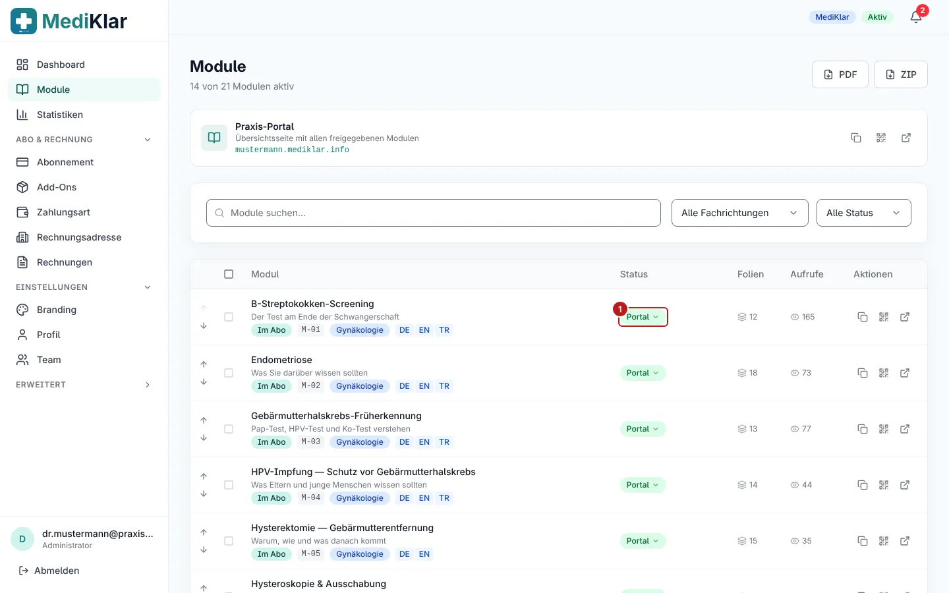Viewport: 949px width, 593px height.
Task: Move HPV-Impfung module down
Action: (204, 494)
